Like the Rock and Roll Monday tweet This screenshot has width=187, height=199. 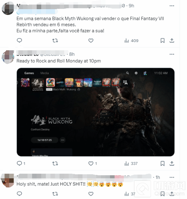(92, 163)
